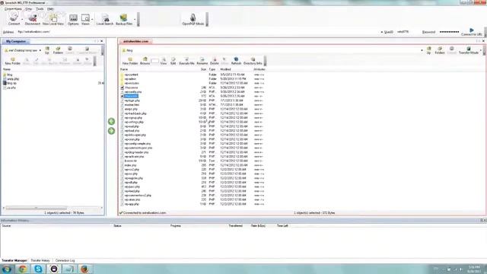
Task: Click the Disconnect toolbar icon
Action: [x=32, y=19]
